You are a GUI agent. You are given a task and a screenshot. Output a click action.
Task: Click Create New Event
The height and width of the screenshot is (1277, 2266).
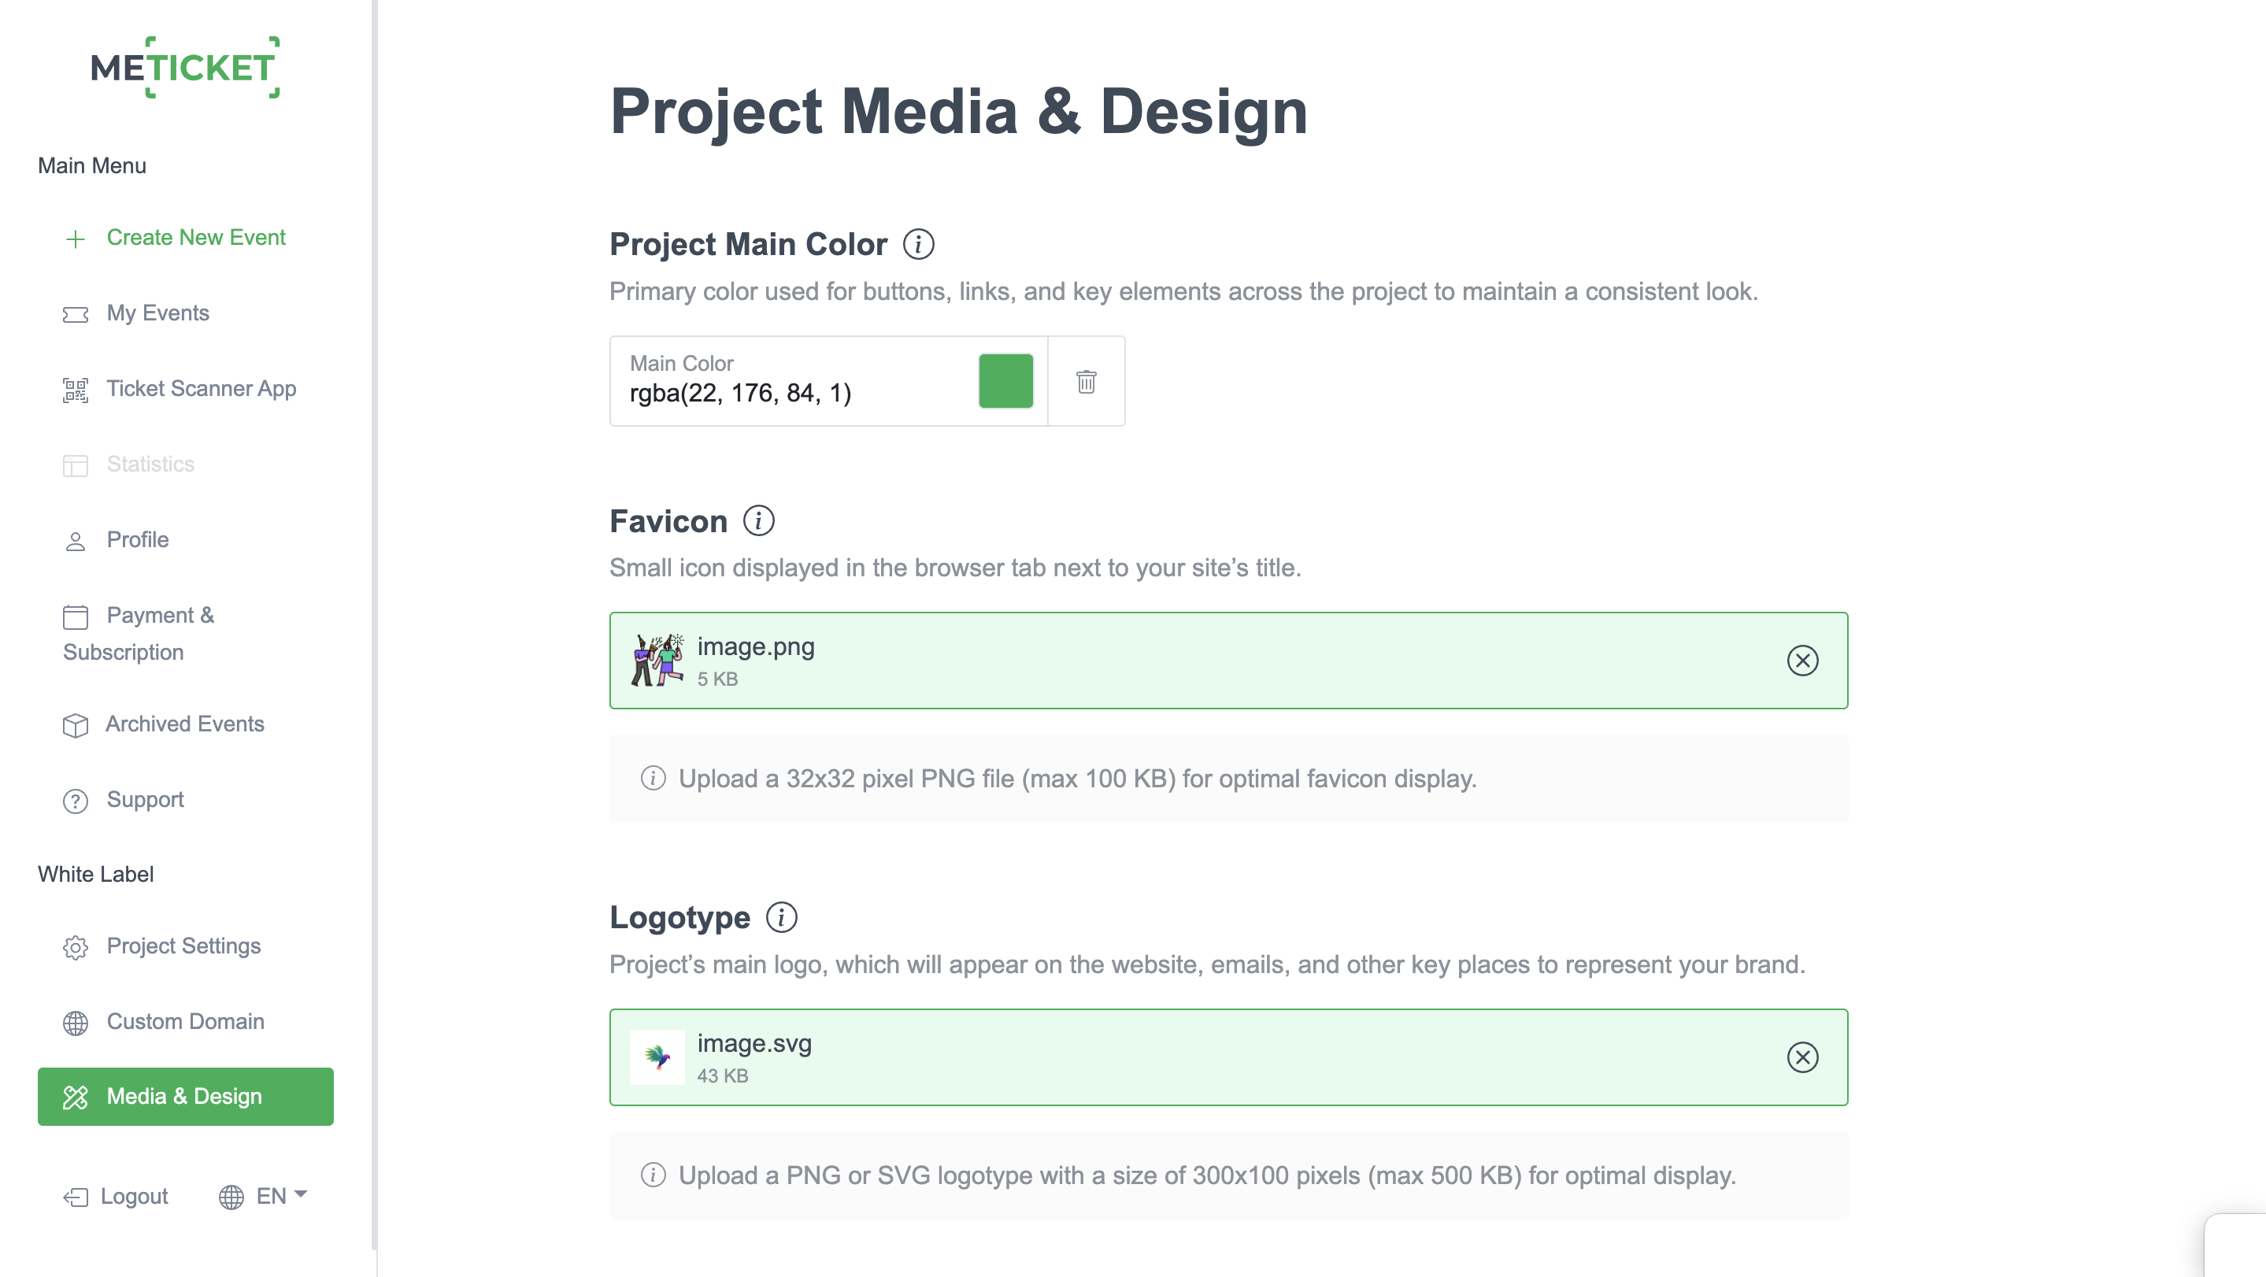tap(195, 238)
